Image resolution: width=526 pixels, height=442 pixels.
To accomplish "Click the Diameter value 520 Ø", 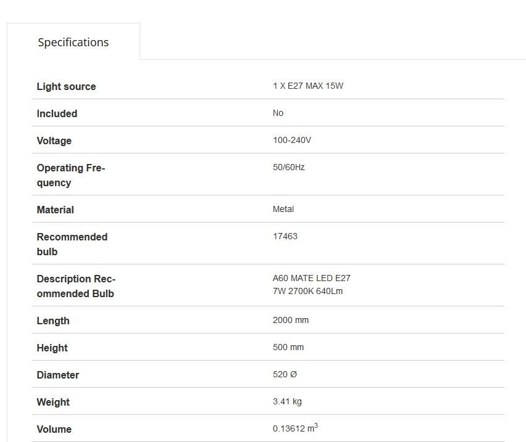I will pyautogui.click(x=285, y=374).
